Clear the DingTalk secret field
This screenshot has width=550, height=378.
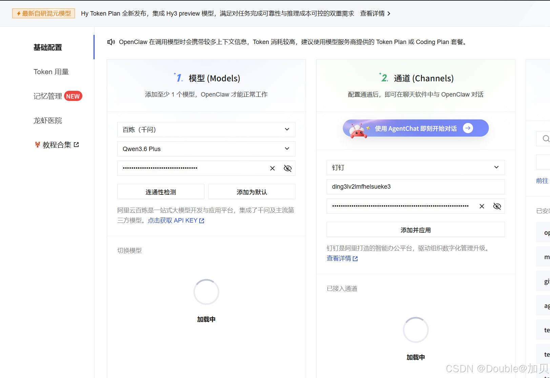(x=482, y=206)
